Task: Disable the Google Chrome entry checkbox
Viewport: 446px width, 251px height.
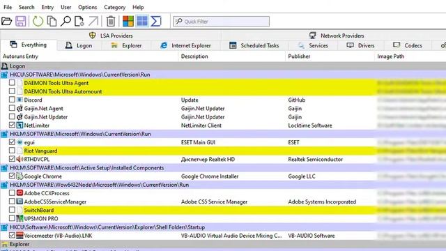Action: point(12,176)
